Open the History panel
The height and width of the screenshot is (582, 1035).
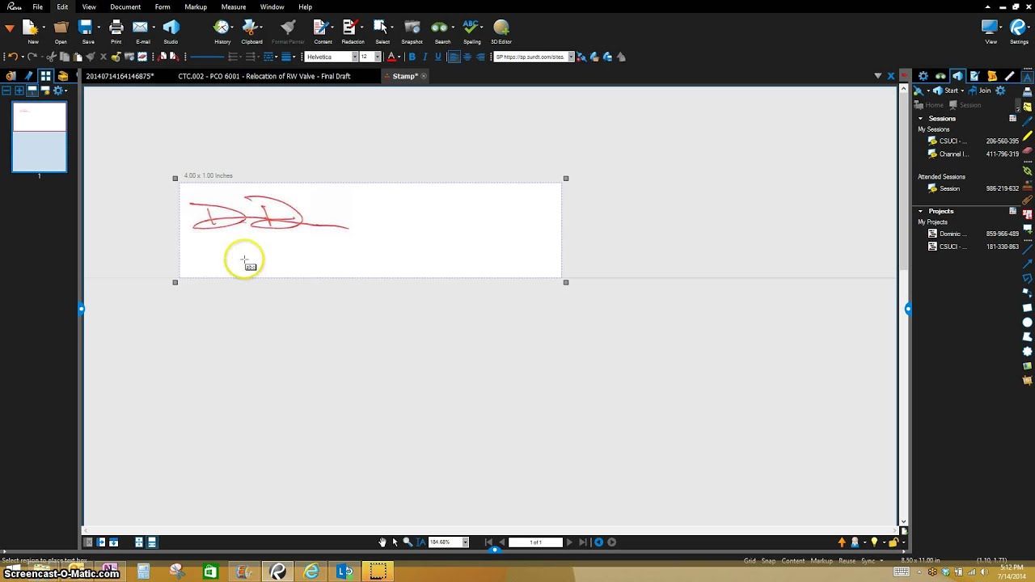[x=222, y=30]
